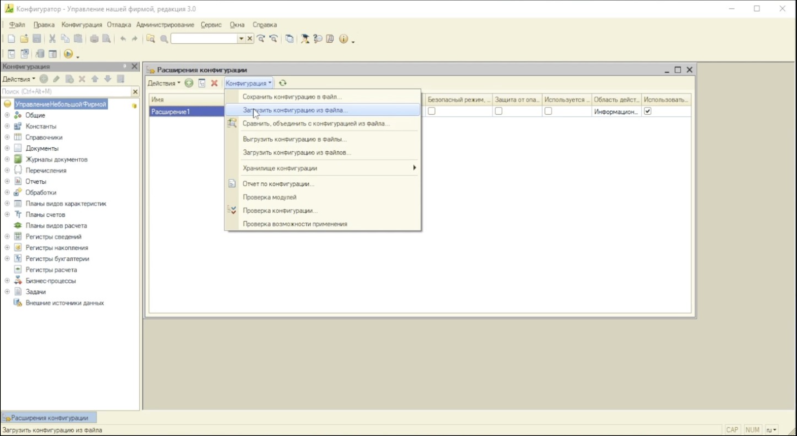Image resolution: width=797 pixels, height=436 pixels.
Task: Start debugging with the yellow play icon
Action: coord(68,54)
